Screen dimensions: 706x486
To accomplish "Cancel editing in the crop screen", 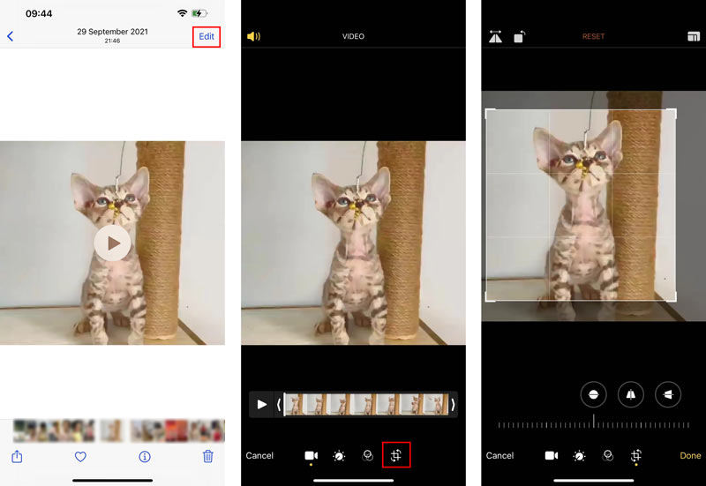I will coord(499,455).
